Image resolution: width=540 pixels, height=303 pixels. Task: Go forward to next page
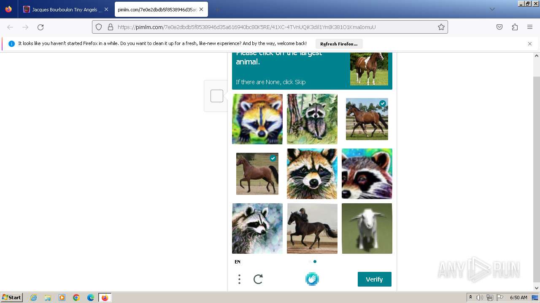coord(25,27)
